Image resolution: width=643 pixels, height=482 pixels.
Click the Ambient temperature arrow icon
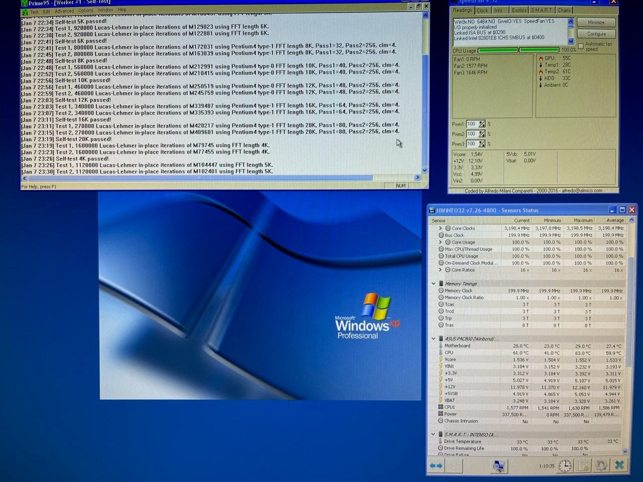coord(541,85)
